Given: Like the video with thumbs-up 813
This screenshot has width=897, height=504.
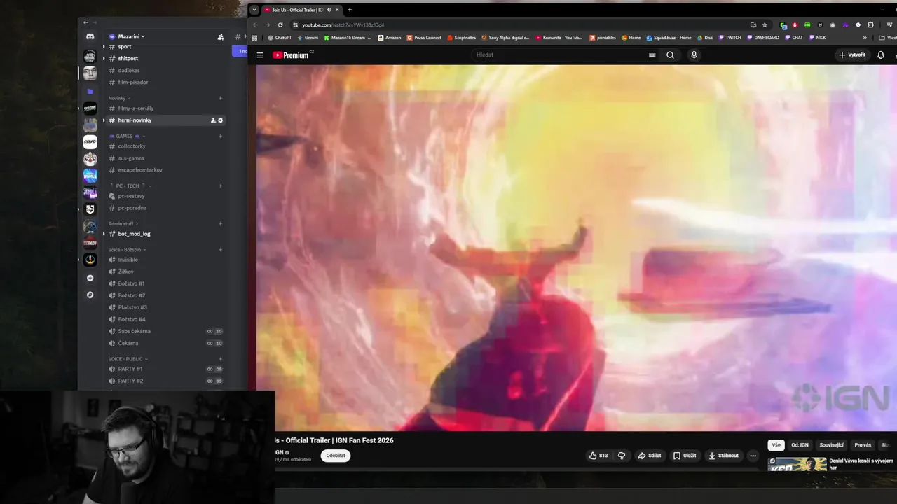Looking at the screenshot, I should tap(598, 456).
